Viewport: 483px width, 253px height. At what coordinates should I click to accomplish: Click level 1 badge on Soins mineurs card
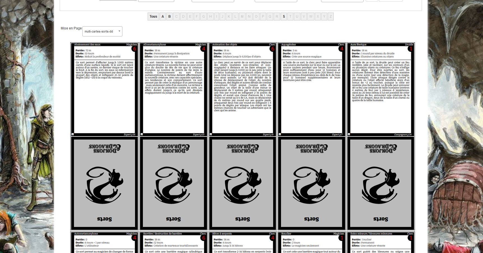411,238
